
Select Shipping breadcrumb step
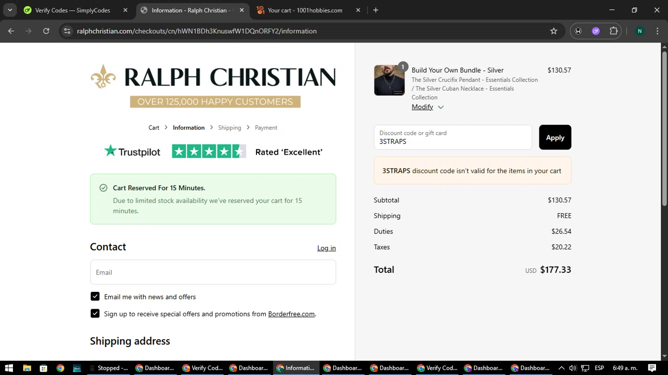click(x=230, y=128)
